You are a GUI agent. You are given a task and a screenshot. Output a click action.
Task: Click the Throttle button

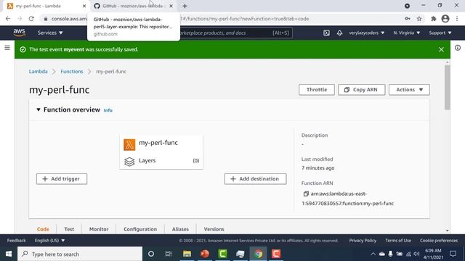pyautogui.click(x=317, y=90)
